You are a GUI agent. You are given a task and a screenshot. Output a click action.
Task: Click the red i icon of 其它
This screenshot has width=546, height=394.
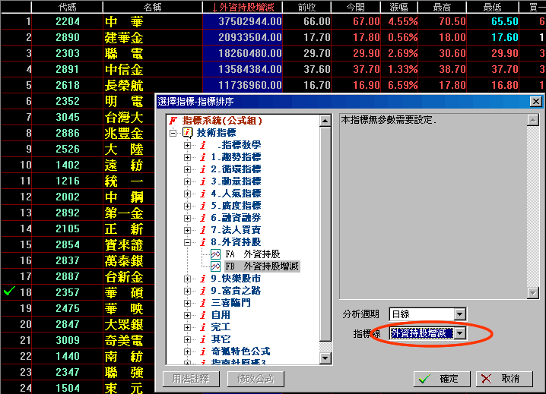click(203, 339)
